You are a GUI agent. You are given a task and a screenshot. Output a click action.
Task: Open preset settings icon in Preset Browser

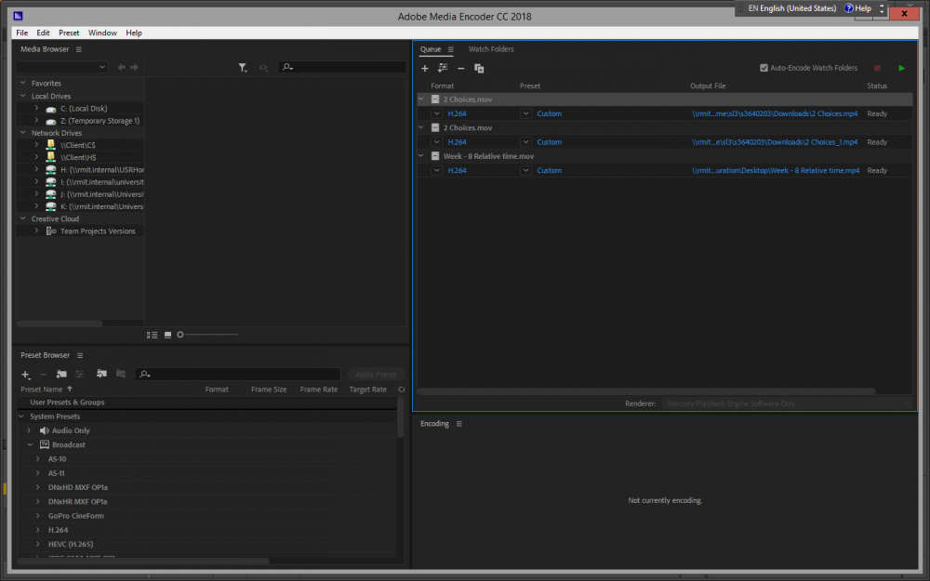(79, 374)
